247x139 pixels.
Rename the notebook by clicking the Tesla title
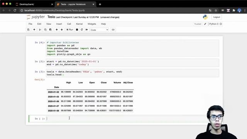tap(51, 17)
